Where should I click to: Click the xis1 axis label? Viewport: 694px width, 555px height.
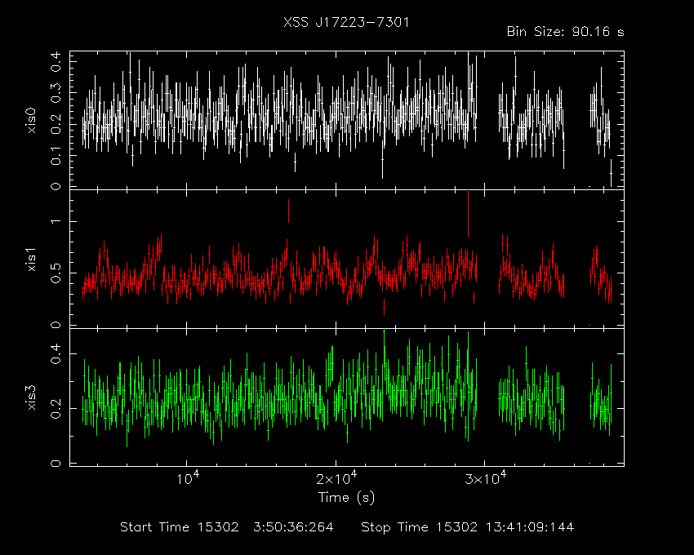pos(31,260)
